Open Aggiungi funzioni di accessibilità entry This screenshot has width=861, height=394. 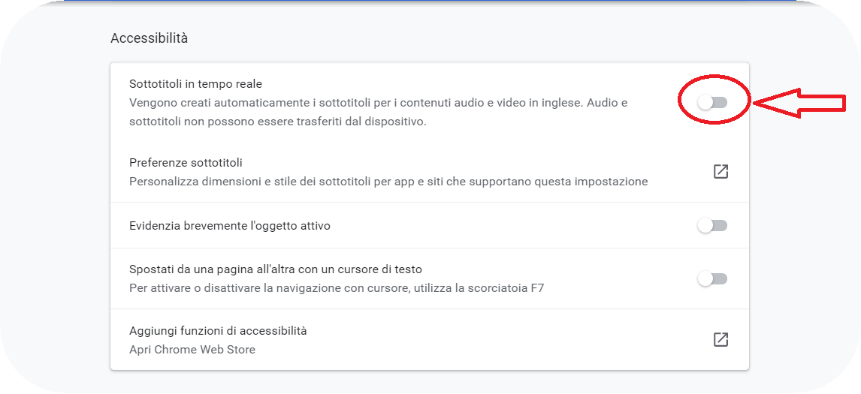point(430,340)
